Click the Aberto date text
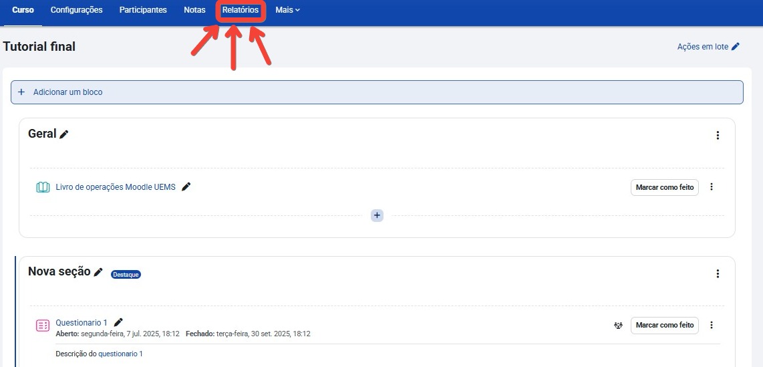Image resolution: width=763 pixels, height=367 pixels. point(118,334)
